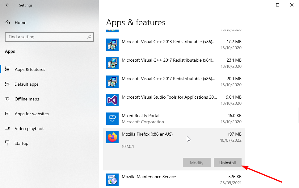Click the Visual C++ 2013 Redistributable icon
The image size is (299, 188).
pos(112,45)
